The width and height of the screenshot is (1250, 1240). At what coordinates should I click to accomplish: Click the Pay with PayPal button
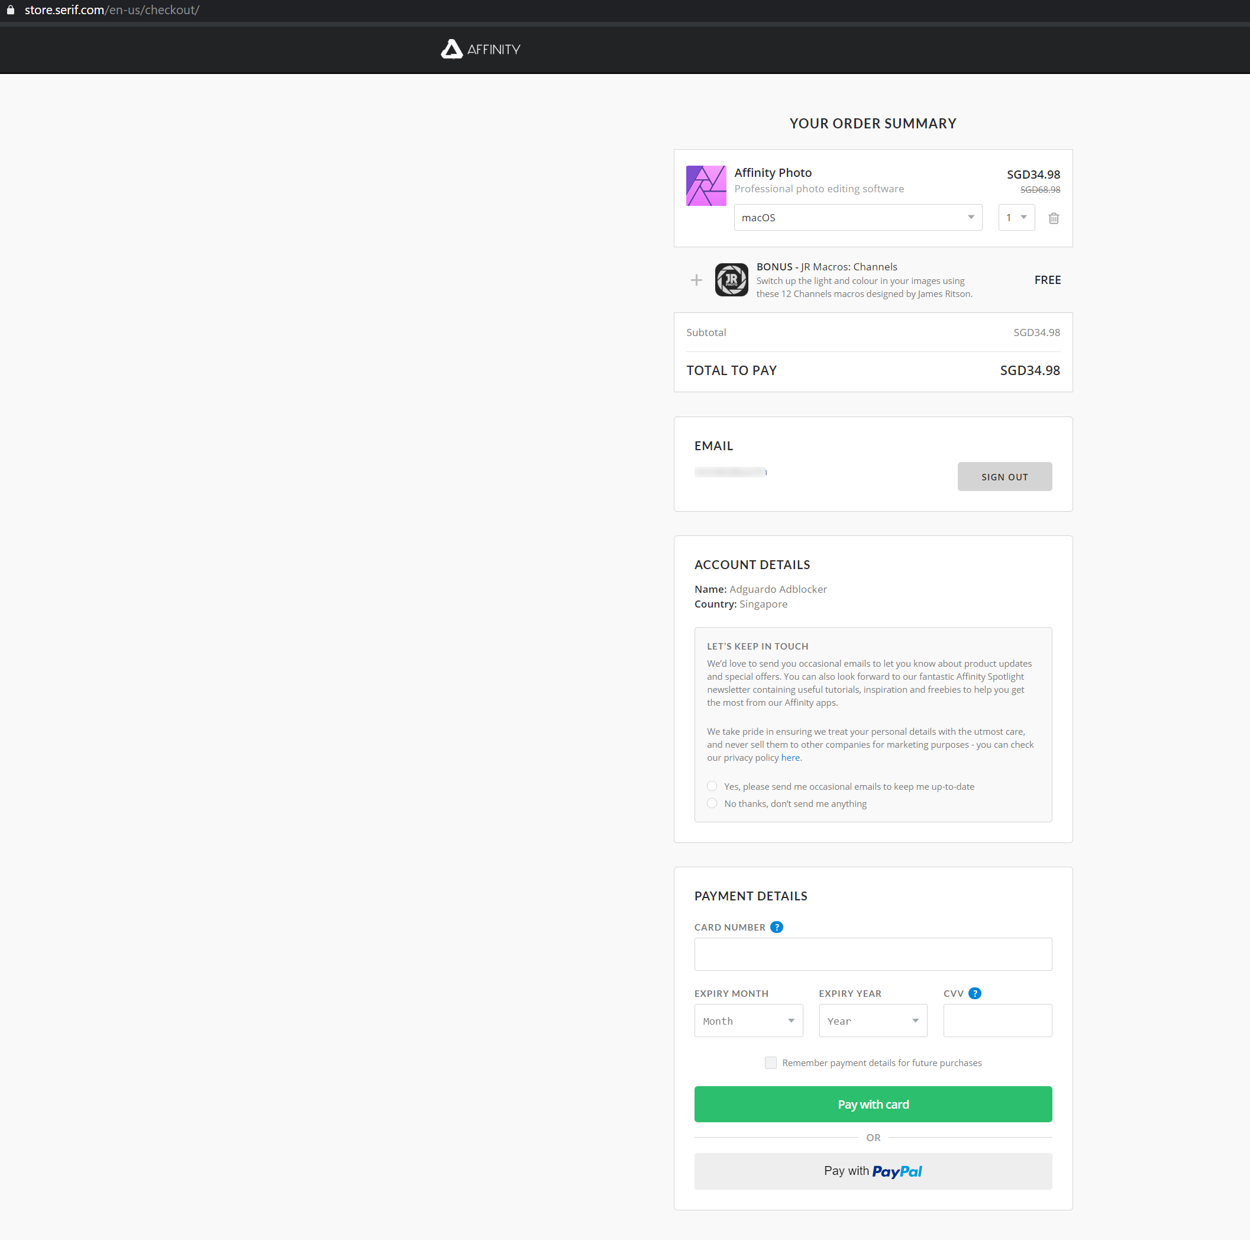pos(873,1171)
